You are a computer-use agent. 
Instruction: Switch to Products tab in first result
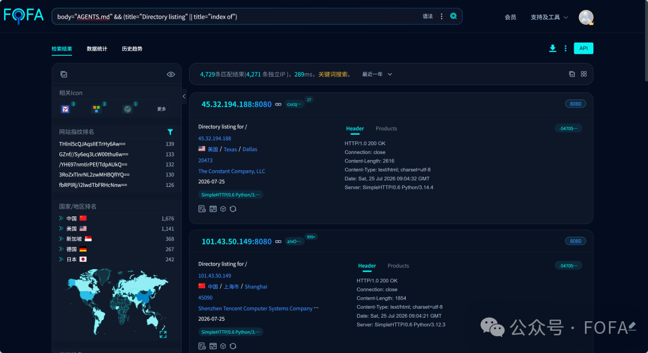click(386, 129)
